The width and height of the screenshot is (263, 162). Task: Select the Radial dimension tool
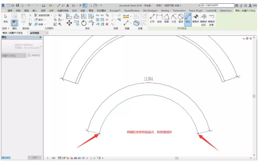click(x=174, y=19)
